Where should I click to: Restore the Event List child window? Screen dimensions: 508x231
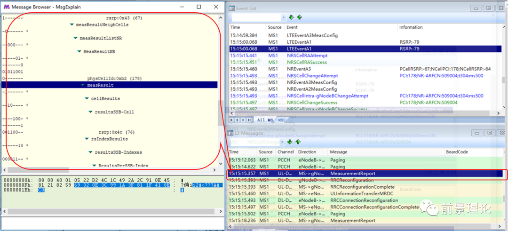click(x=489, y=8)
